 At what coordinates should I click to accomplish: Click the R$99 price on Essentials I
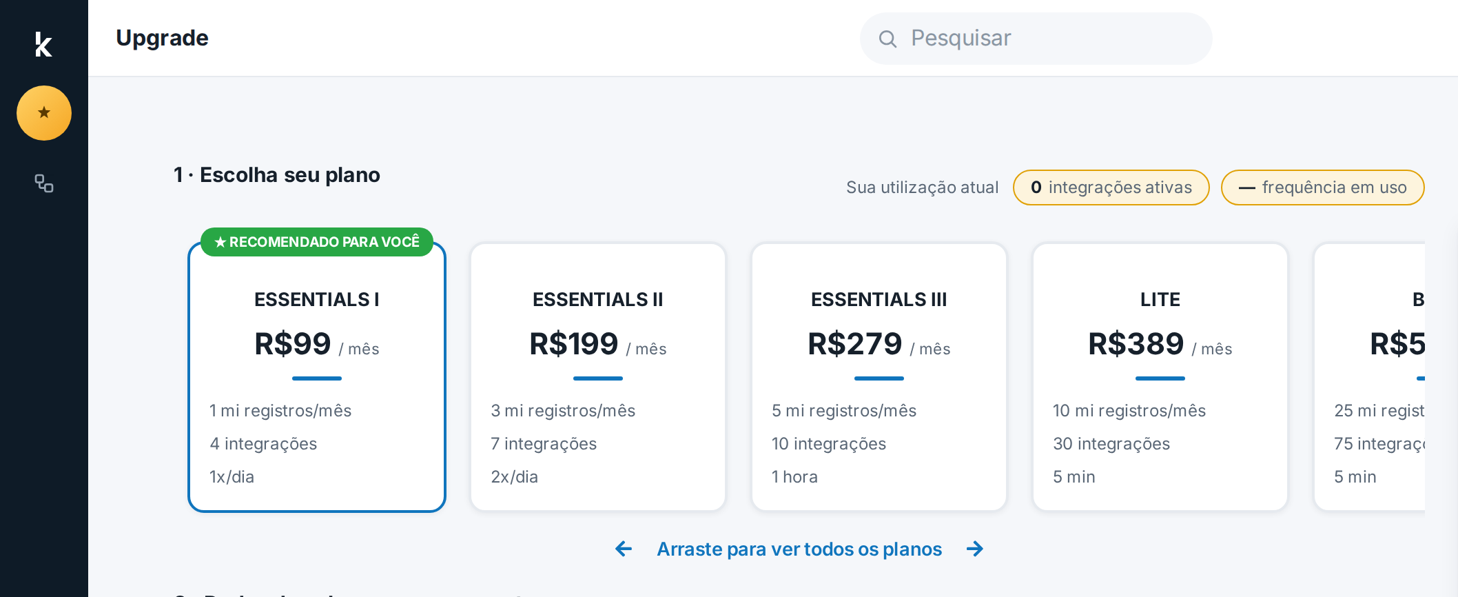tap(293, 343)
